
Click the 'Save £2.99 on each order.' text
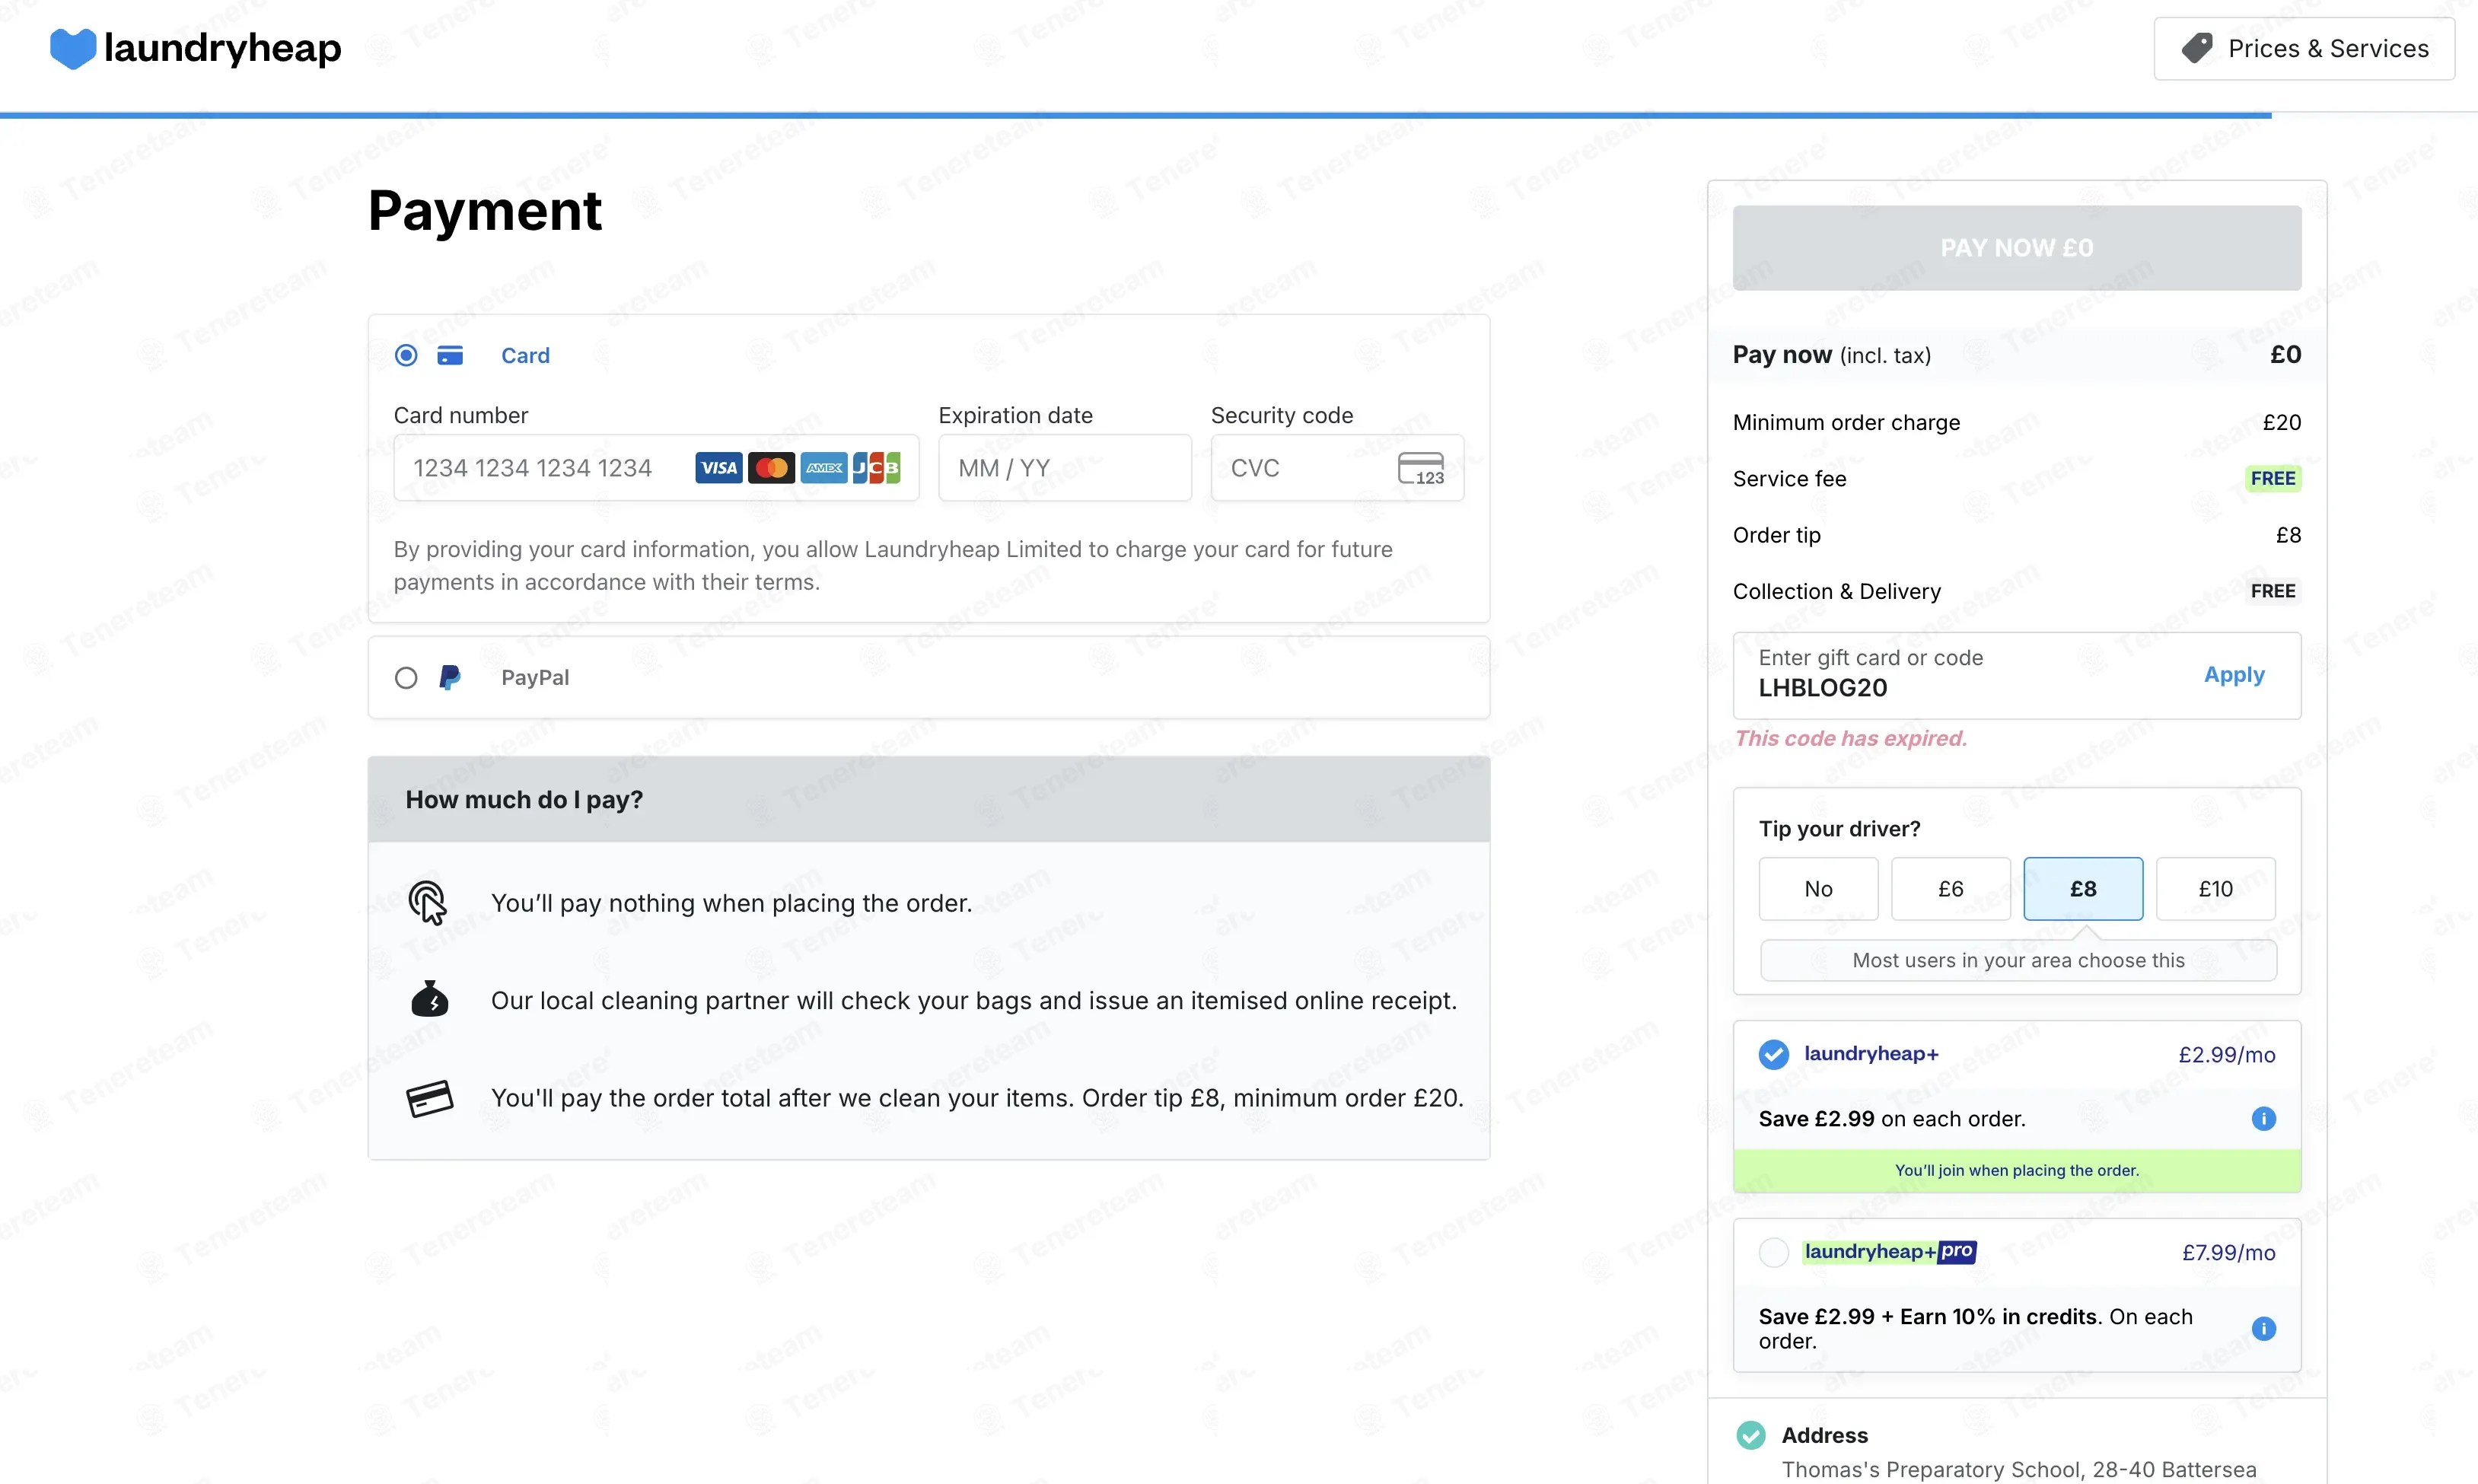1892,1119
